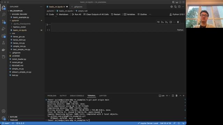Open the Testing flask view

click(3, 43)
